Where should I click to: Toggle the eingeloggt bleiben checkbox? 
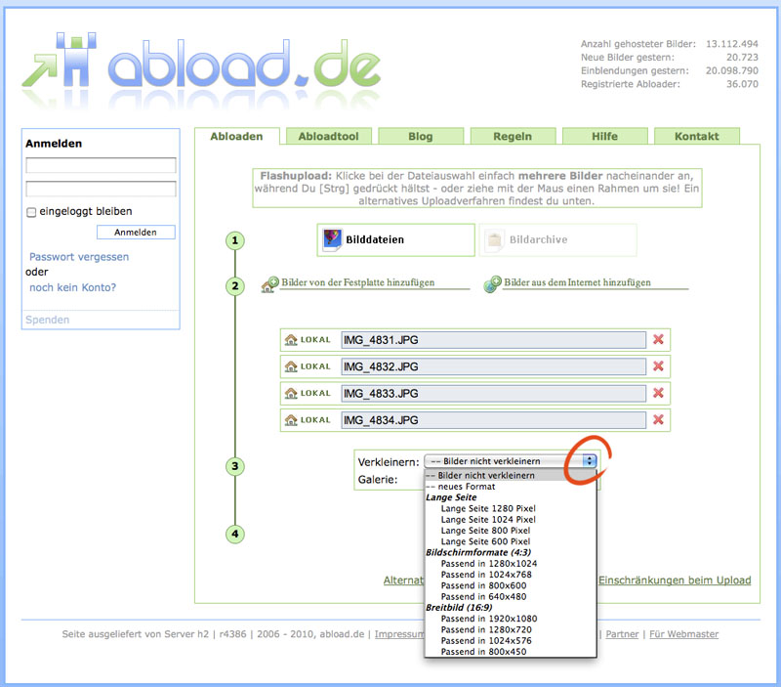pos(31,212)
